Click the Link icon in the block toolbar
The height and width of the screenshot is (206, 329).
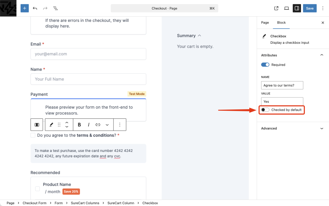(x=97, y=125)
